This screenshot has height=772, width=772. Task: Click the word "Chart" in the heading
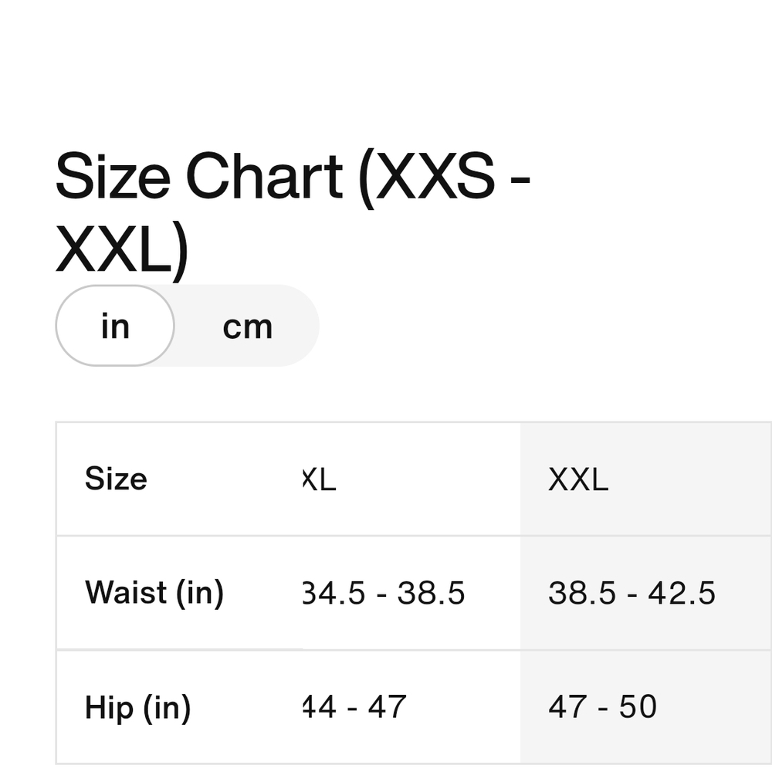coord(264,176)
